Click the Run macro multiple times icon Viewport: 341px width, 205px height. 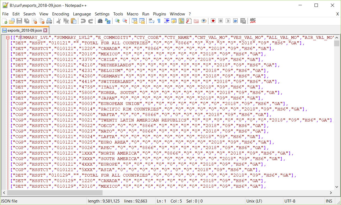[235, 21]
